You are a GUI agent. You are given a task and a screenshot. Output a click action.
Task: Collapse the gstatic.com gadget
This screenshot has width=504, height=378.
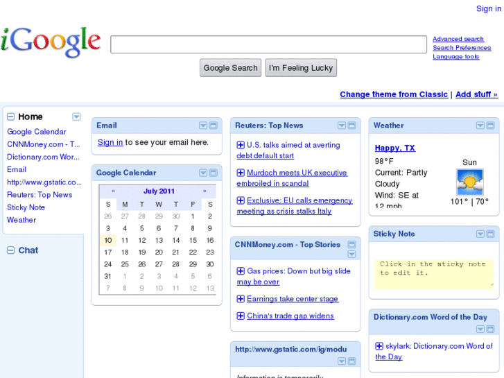(352, 361)
